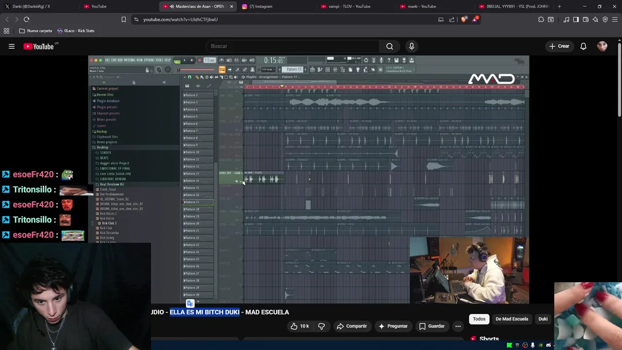Open the apps grid in bookmarks bar
This screenshot has height=350, width=622.
(x=6, y=31)
